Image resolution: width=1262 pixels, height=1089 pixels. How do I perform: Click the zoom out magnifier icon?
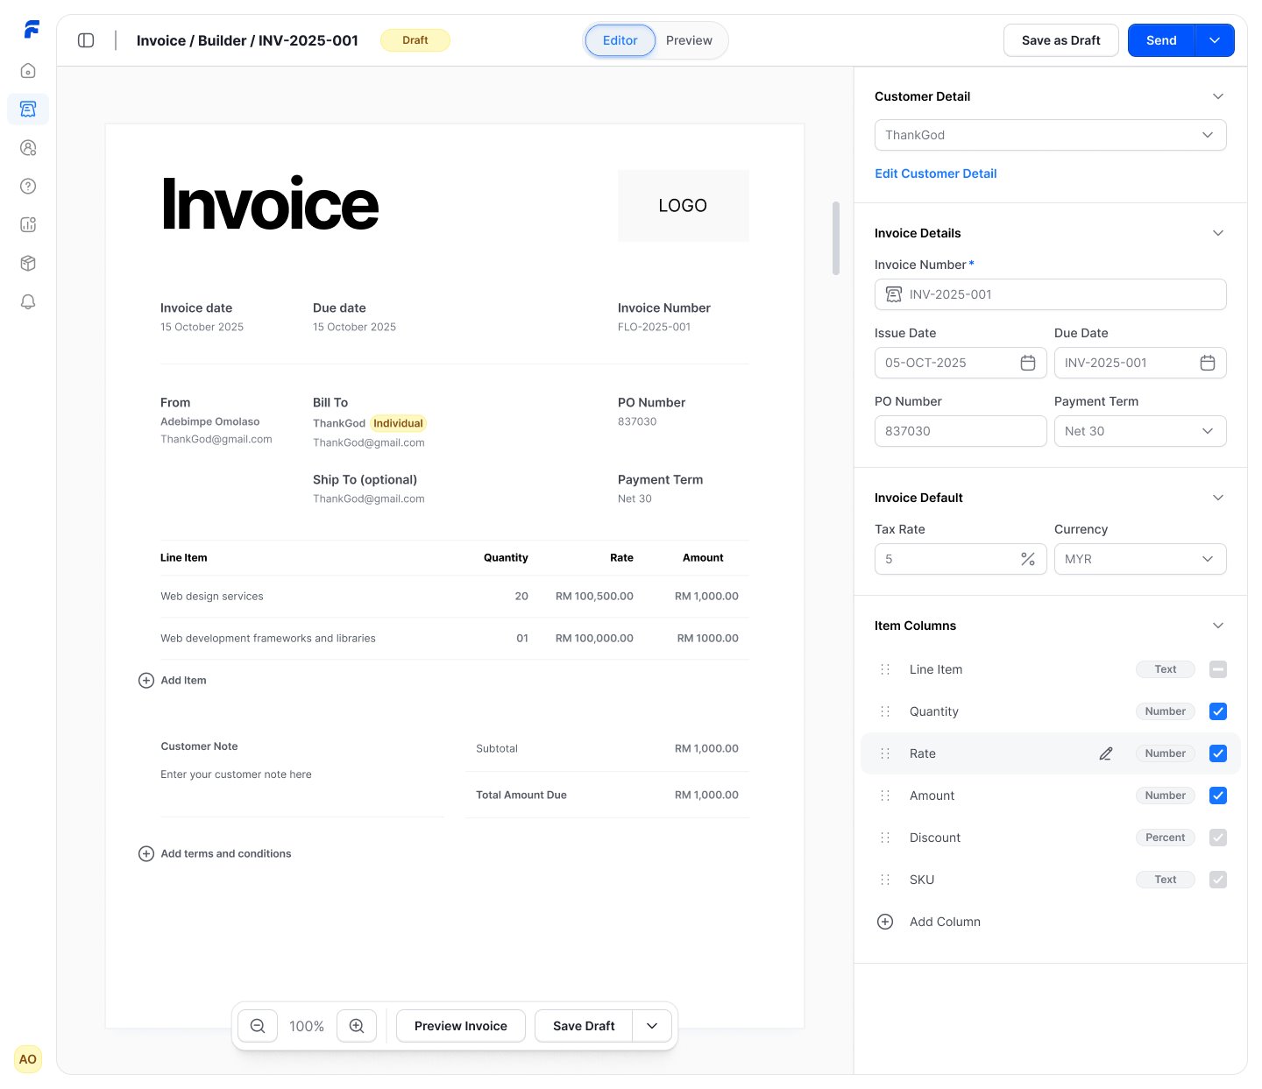coord(258,1026)
